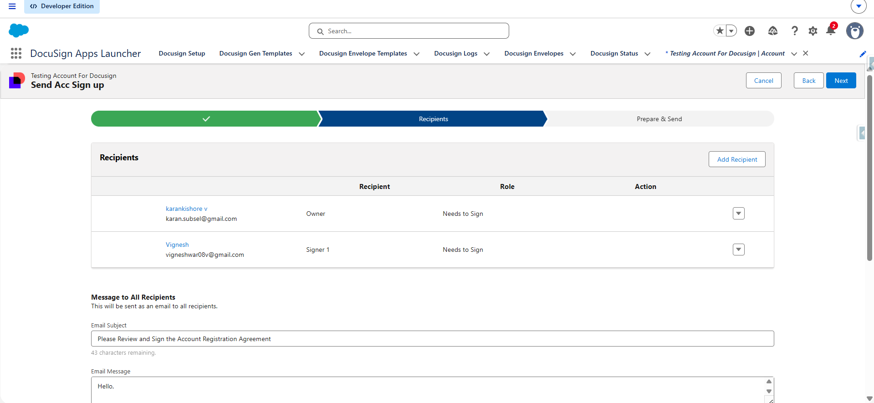Click the Signer 1 role text

click(317, 250)
